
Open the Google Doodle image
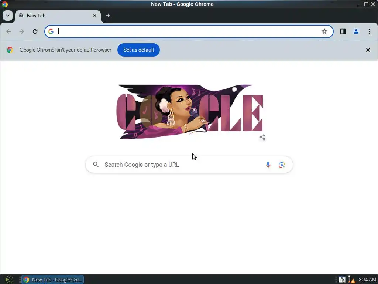click(x=190, y=112)
